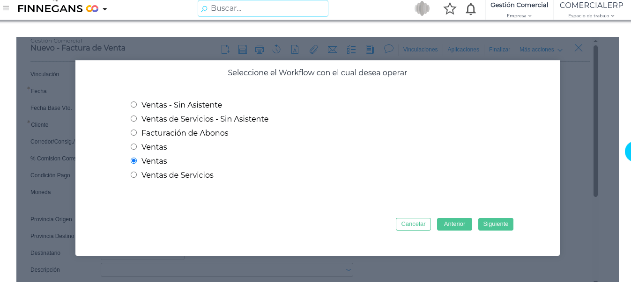Select the unchecked plain Ventas radio option
Screen dimensions: 631x282
click(x=134, y=147)
